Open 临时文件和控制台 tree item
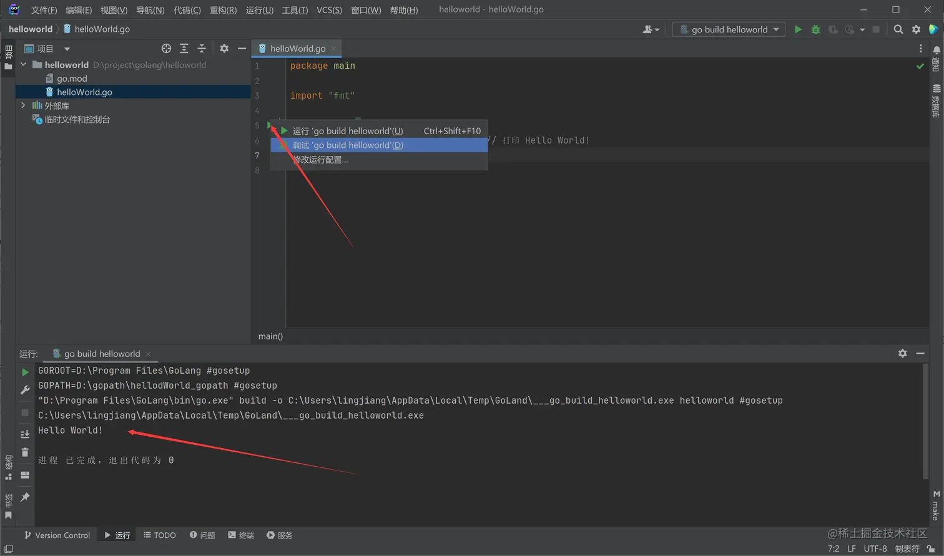 (71, 119)
